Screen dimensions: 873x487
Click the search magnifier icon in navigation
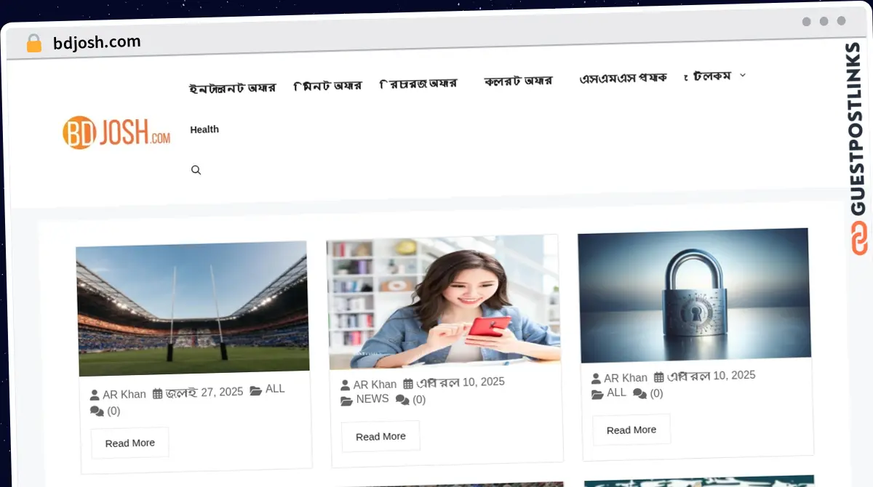point(196,170)
